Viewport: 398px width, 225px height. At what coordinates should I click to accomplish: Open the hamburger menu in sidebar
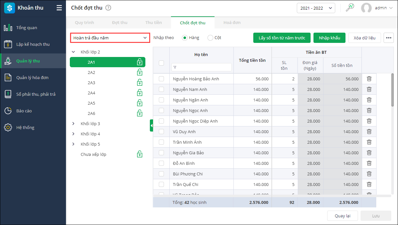point(59,8)
